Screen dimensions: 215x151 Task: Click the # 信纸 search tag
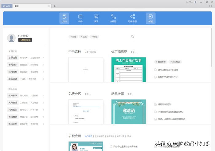tap(84, 37)
